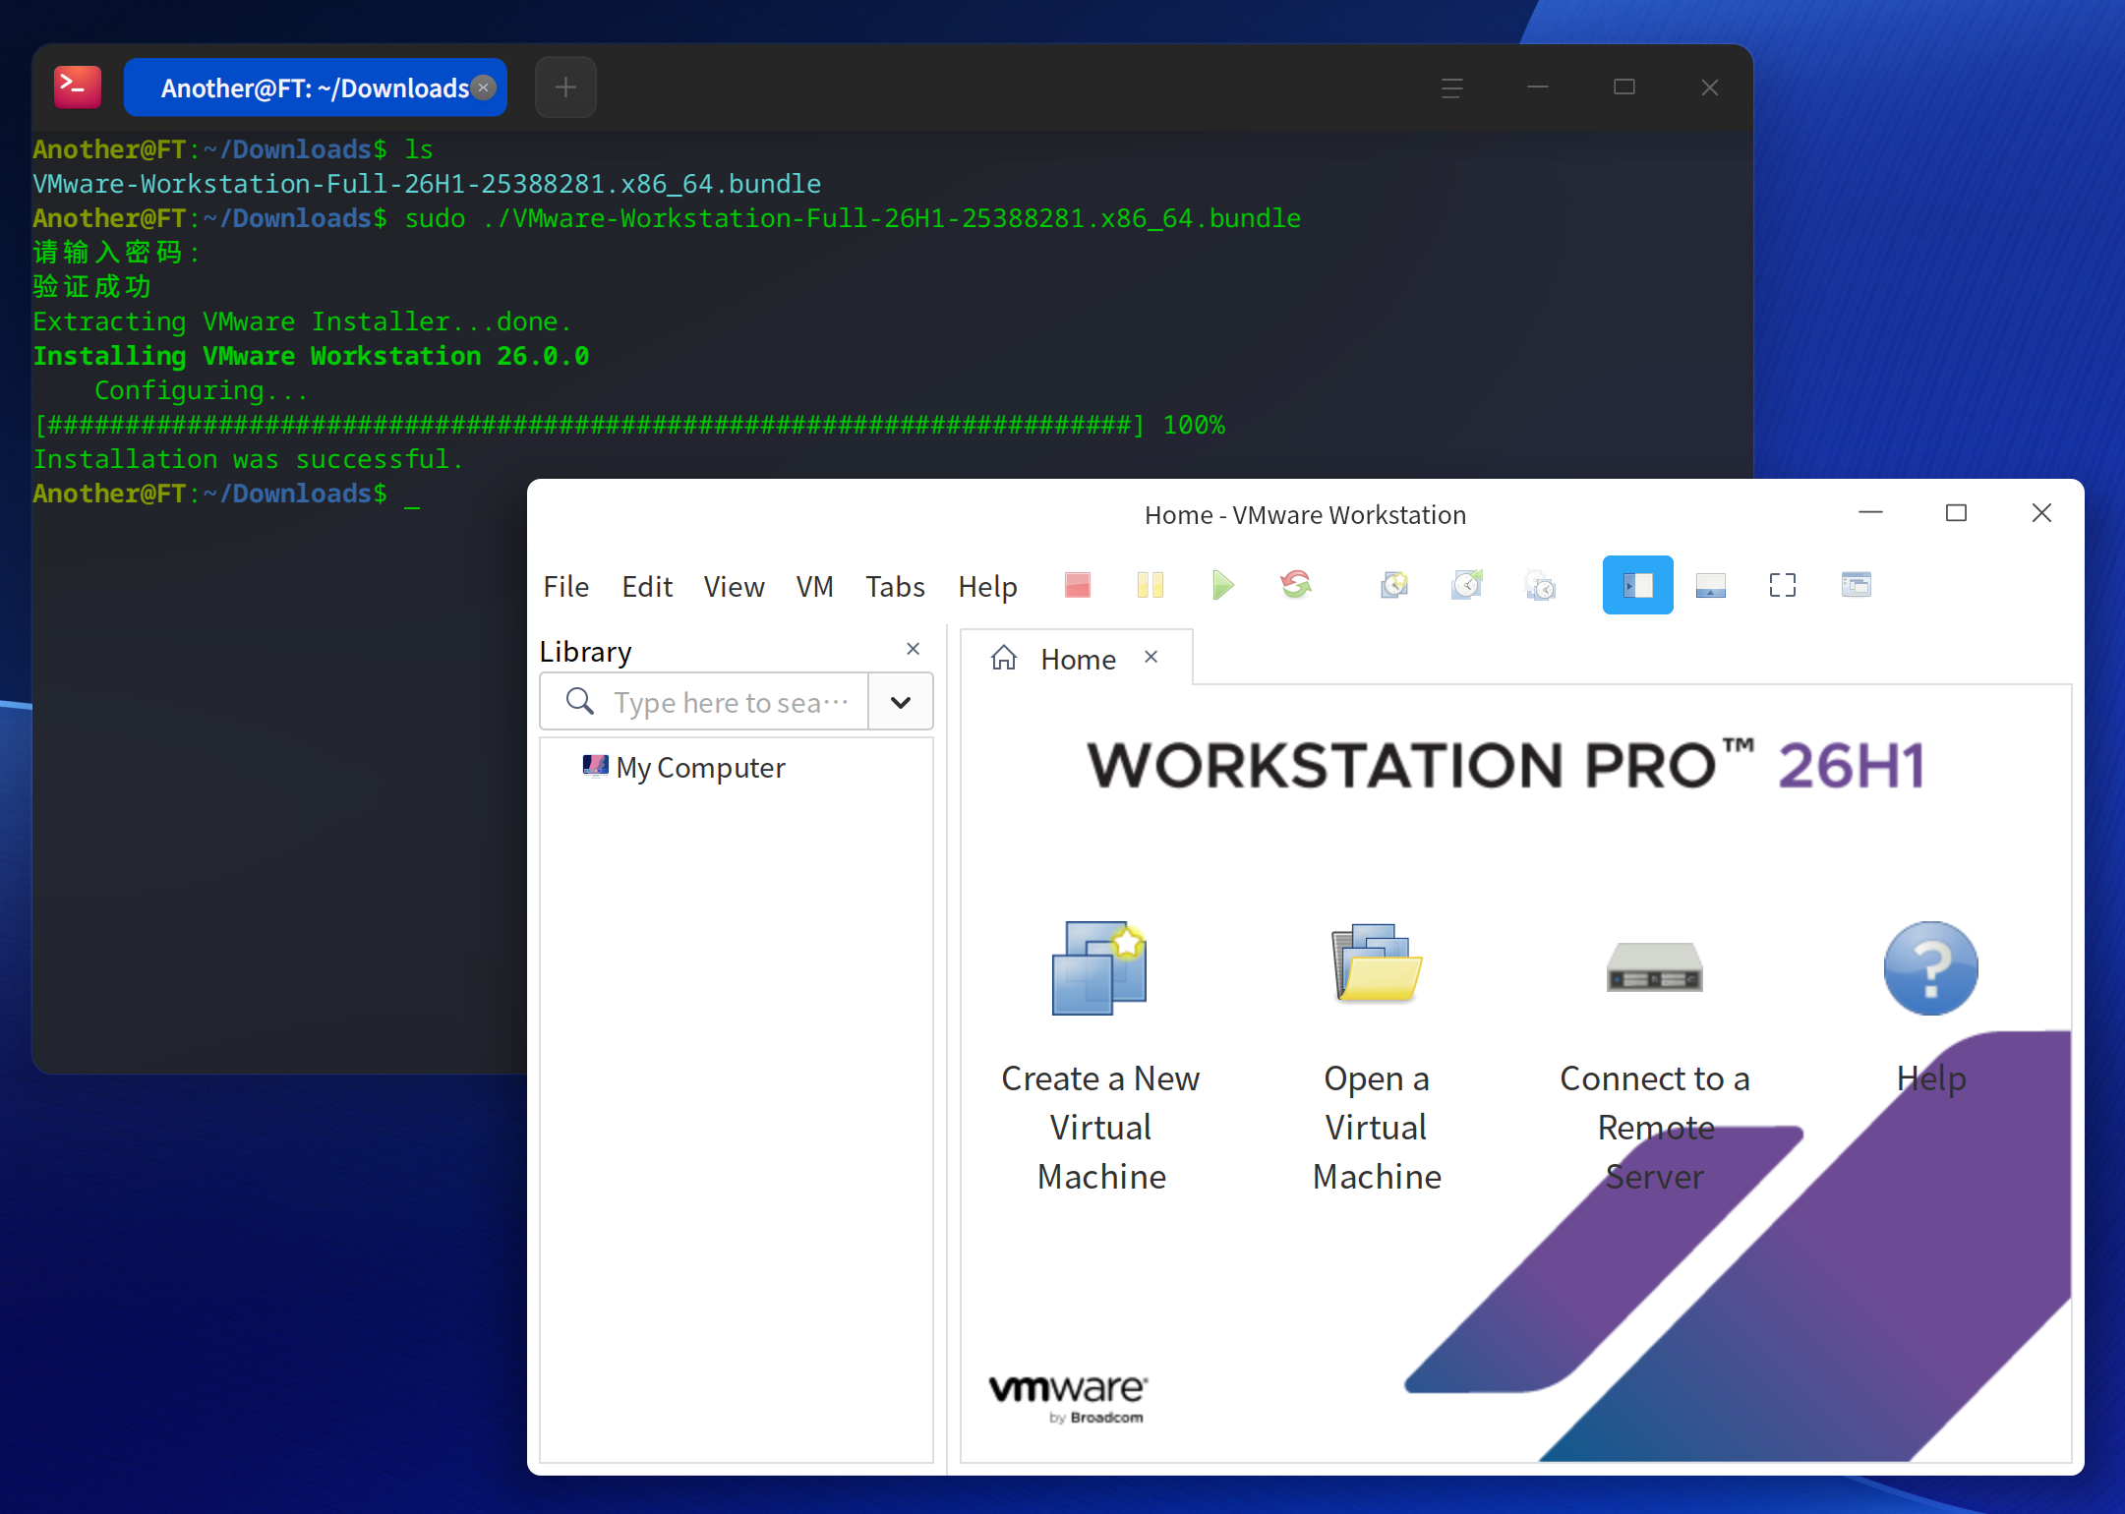
Task: Open the Snapshot Manager icon
Action: click(1540, 586)
